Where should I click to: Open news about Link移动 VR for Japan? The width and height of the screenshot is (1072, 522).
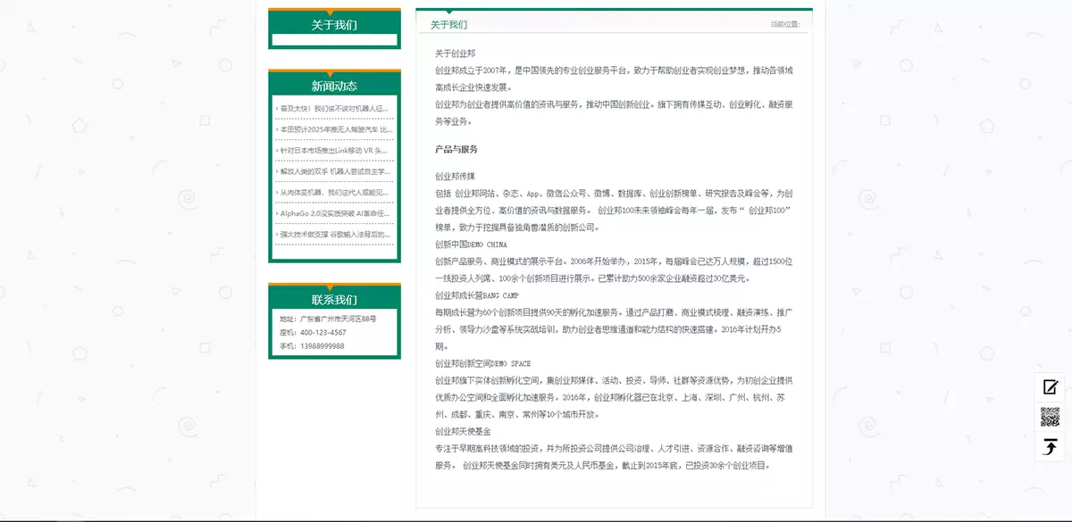pyautogui.click(x=334, y=150)
